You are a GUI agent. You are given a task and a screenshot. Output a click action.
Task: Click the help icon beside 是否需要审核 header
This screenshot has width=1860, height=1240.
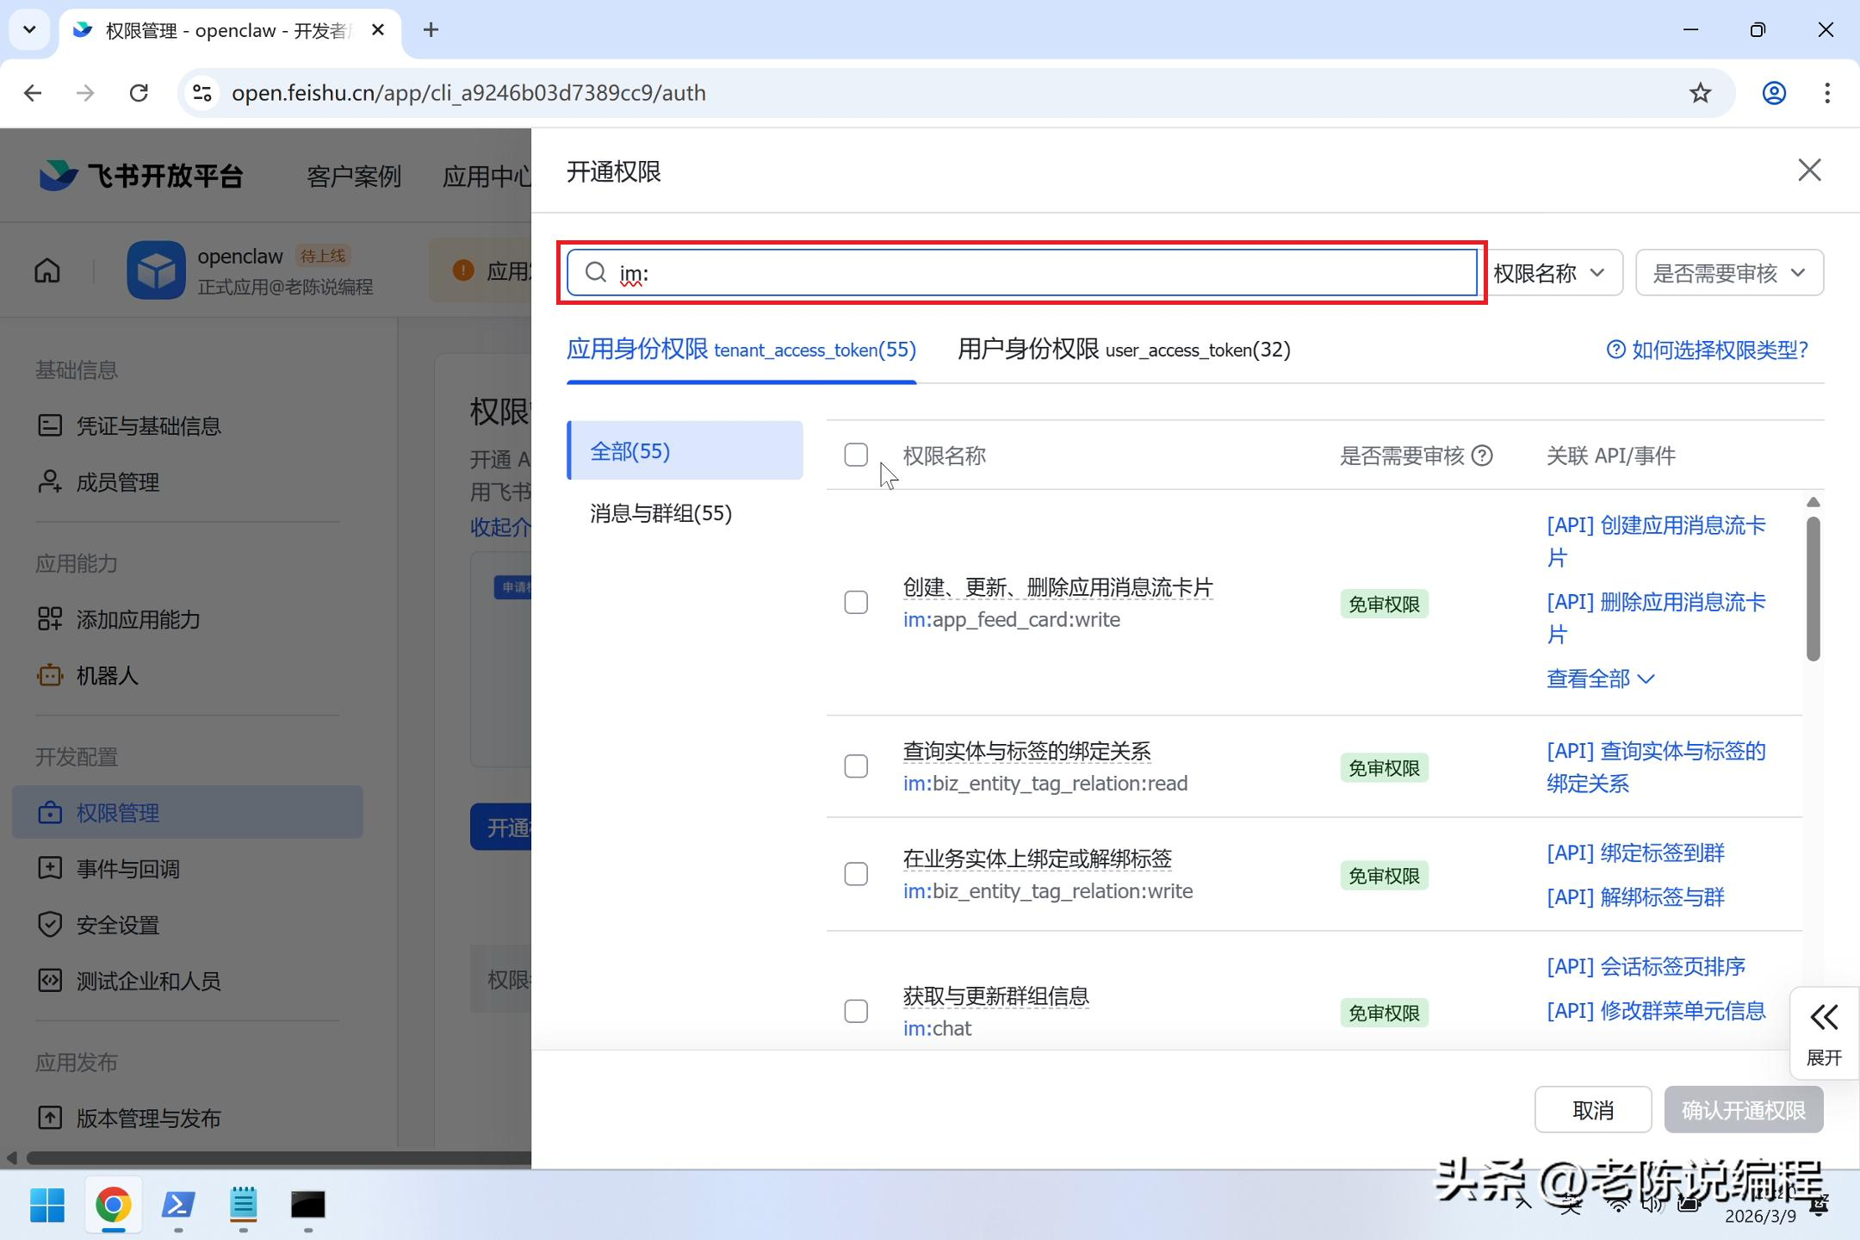click(x=1482, y=456)
